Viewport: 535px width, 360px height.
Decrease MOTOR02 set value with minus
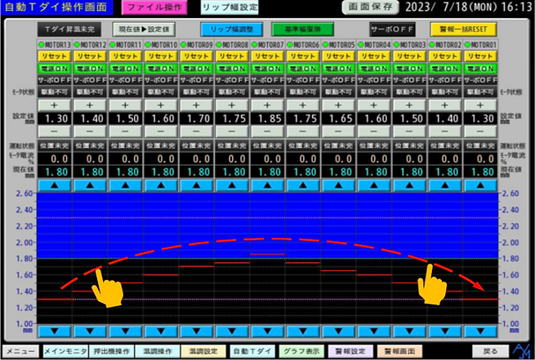[x=444, y=131]
